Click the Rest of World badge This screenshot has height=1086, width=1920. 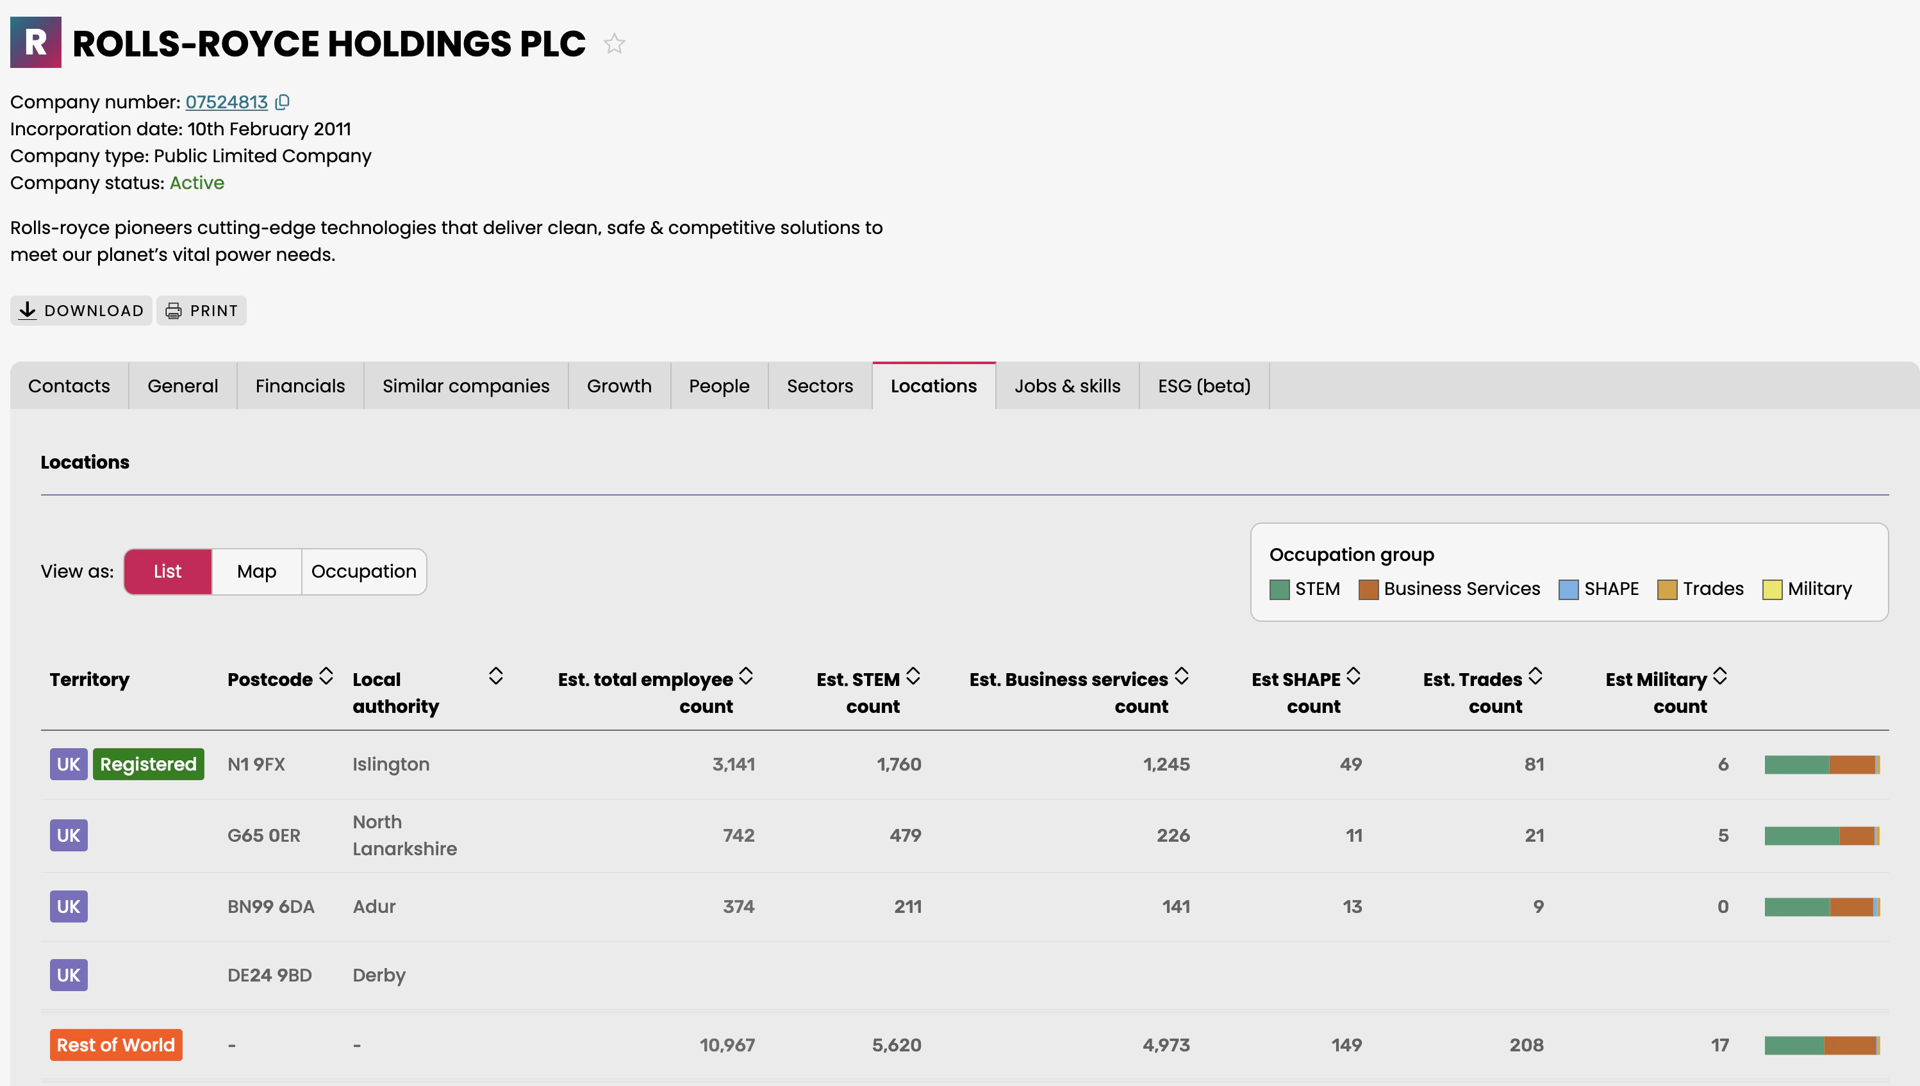click(115, 1045)
